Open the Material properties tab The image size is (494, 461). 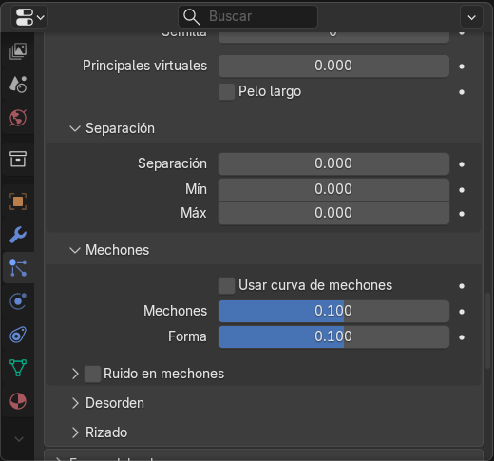(18, 401)
